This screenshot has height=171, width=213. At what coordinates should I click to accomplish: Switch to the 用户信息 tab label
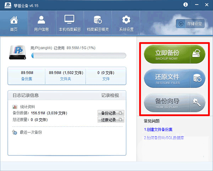point(42,29)
